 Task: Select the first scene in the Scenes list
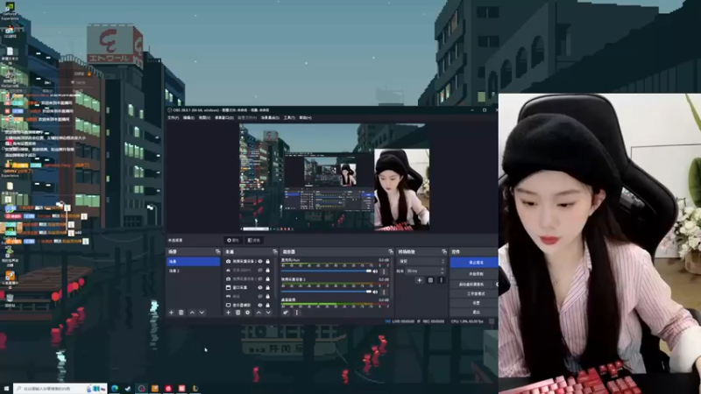tap(193, 261)
